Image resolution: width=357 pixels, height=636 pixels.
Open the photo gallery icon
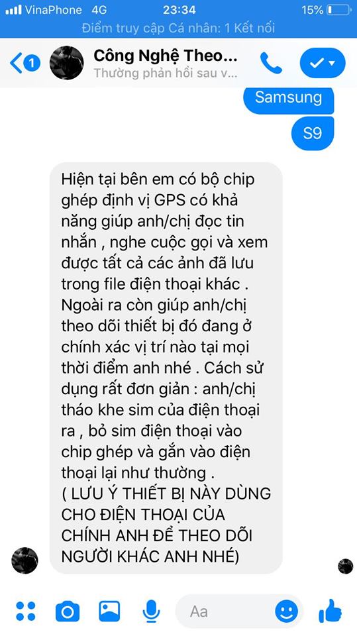pyautogui.click(x=109, y=611)
